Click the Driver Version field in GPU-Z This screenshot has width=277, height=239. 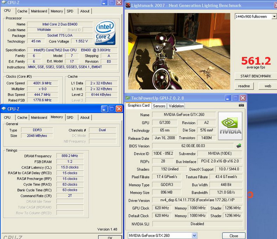(x=197, y=200)
